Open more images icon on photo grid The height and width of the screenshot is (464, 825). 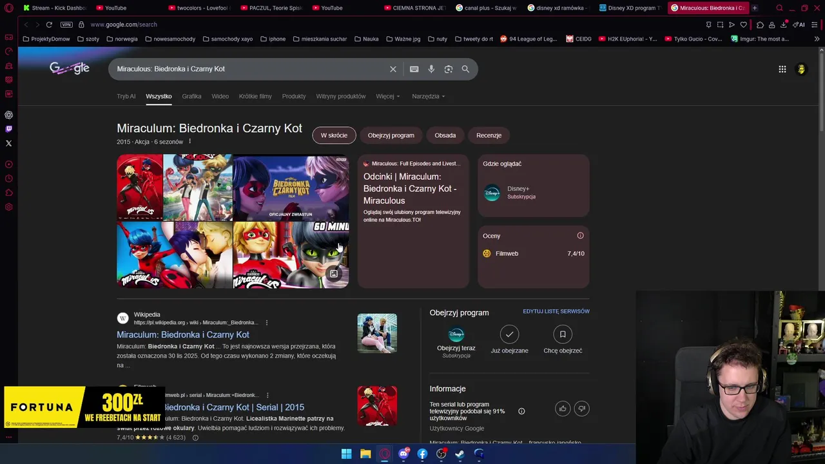(x=334, y=274)
